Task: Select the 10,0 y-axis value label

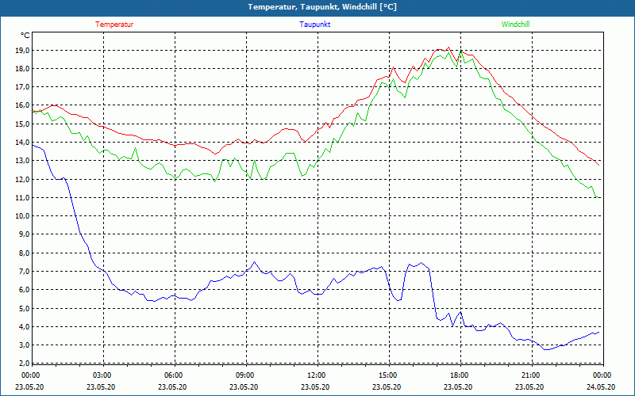Action: click(20, 216)
